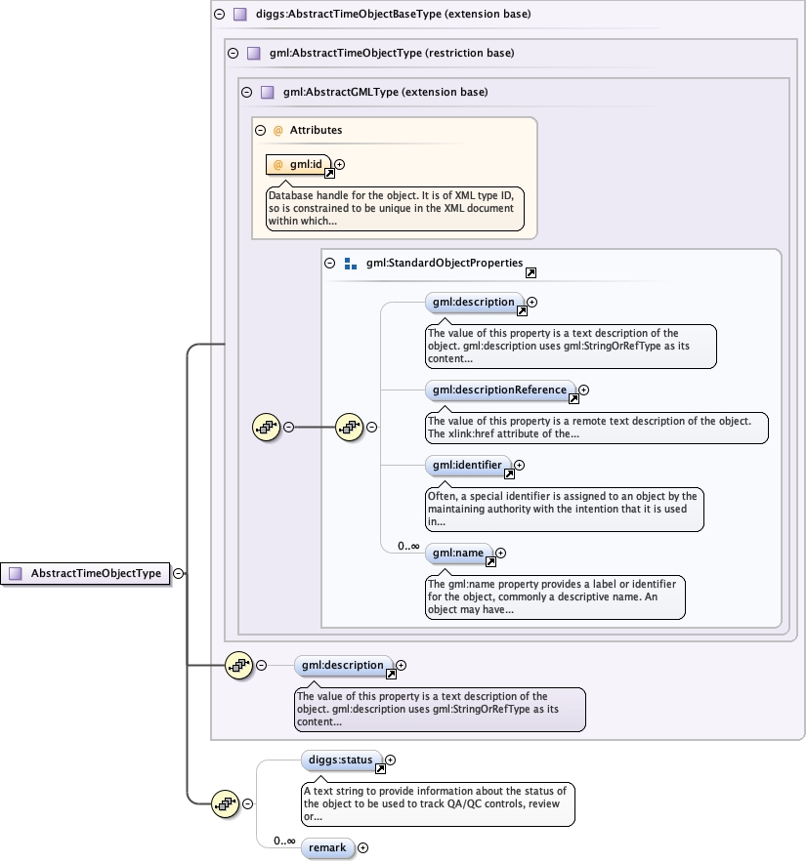Open the gml:descriptionReference link arrow icon
This screenshot has width=807, height=863.
click(x=573, y=398)
